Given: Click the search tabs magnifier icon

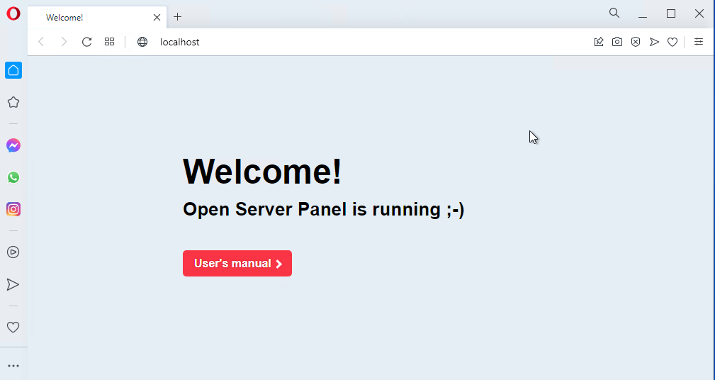Looking at the screenshot, I should (x=614, y=13).
